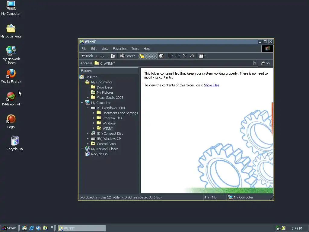Select K-Meleon 74 desktop shortcut
Viewport: 309px width, 232px height.
pos(11,99)
